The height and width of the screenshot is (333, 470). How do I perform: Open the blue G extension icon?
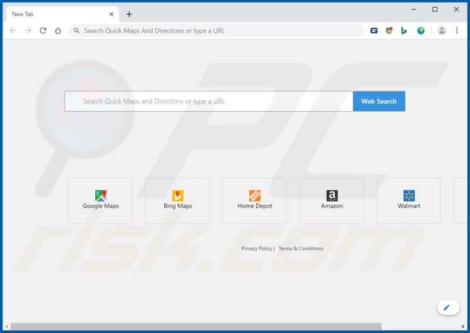point(374,30)
